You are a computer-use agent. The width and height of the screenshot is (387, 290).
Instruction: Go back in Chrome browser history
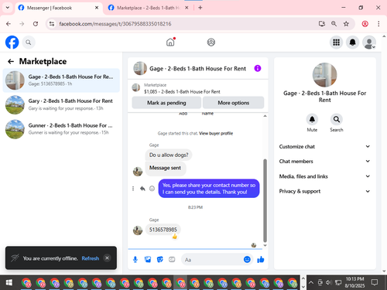[x=9, y=24]
